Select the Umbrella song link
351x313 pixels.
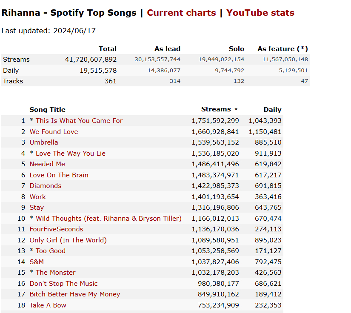(x=44, y=142)
